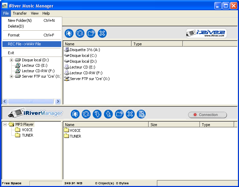239x187 pixels.
Task: Select the MP3 Player root tree item
Action: pyautogui.click(x=25, y=124)
